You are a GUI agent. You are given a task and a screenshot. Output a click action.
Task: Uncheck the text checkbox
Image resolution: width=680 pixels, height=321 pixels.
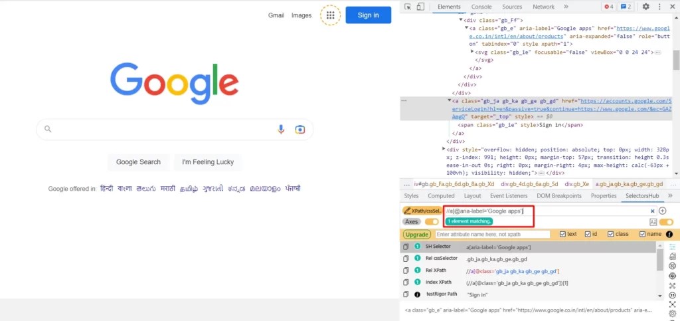pos(562,234)
